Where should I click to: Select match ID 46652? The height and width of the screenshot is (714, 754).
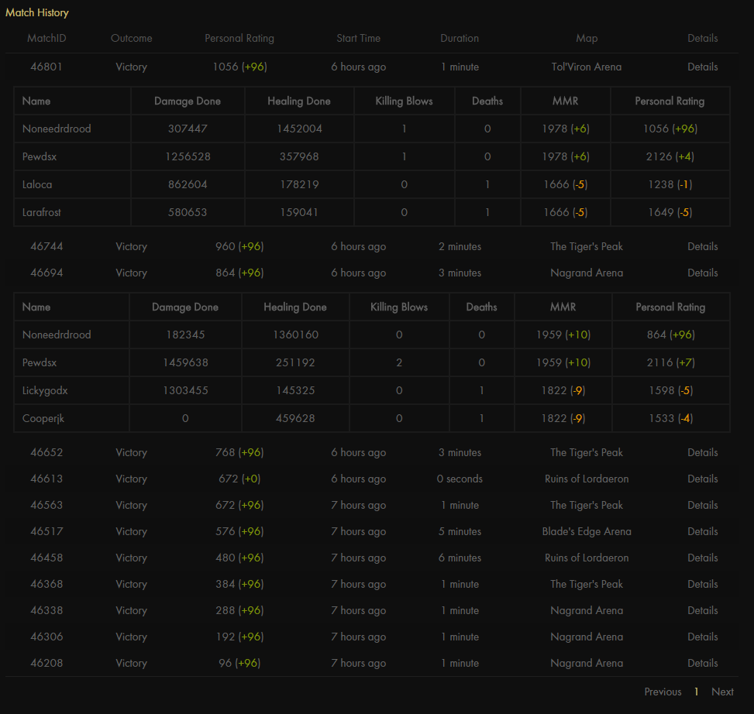[x=46, y=452]
